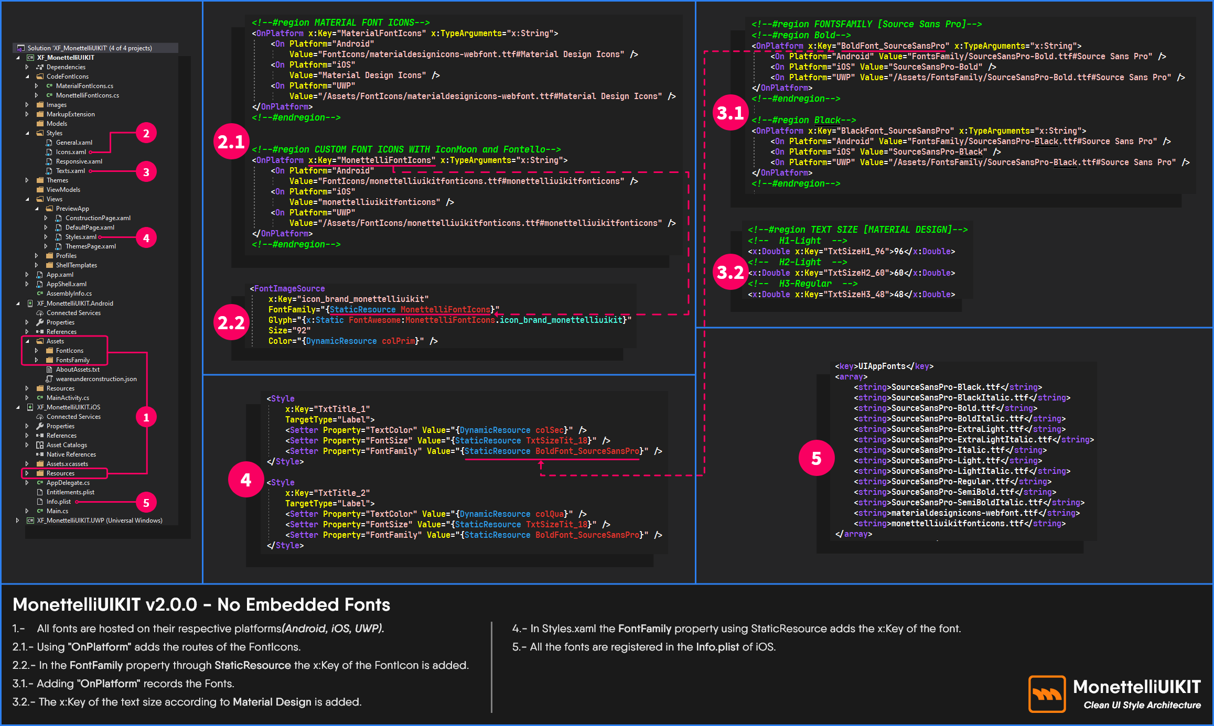Expand the Themes folder arrow
1214x726 pixels.
27,180
